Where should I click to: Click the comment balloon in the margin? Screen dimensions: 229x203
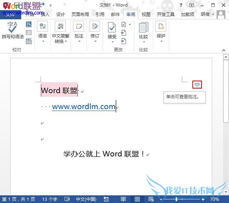click(197, 84)
